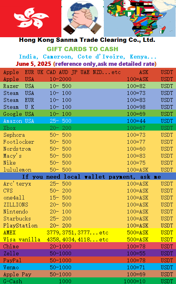The width and height of the screenshot is (176, 284).
Task: Click the clasped hands over globe image
Action: pyautogui.click(x=83, y=19)
